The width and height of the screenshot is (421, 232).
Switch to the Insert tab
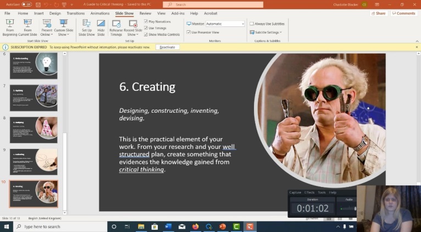click(38, 13)
